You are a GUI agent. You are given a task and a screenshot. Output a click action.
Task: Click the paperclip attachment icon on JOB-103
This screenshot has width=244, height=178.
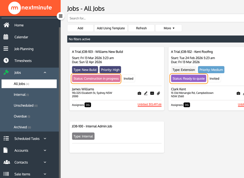coord(158,93)
